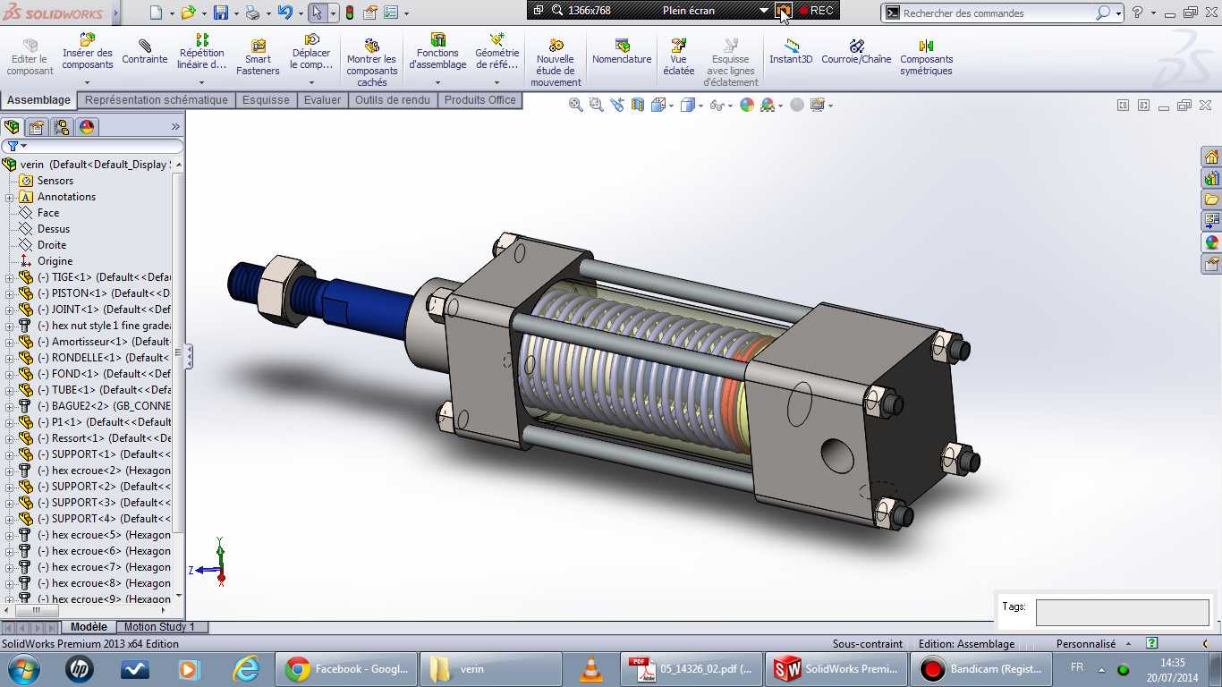This screenshot has height=687, width=1222.
Task: Open PropertyManager tab icon
Action: point(37,127)
